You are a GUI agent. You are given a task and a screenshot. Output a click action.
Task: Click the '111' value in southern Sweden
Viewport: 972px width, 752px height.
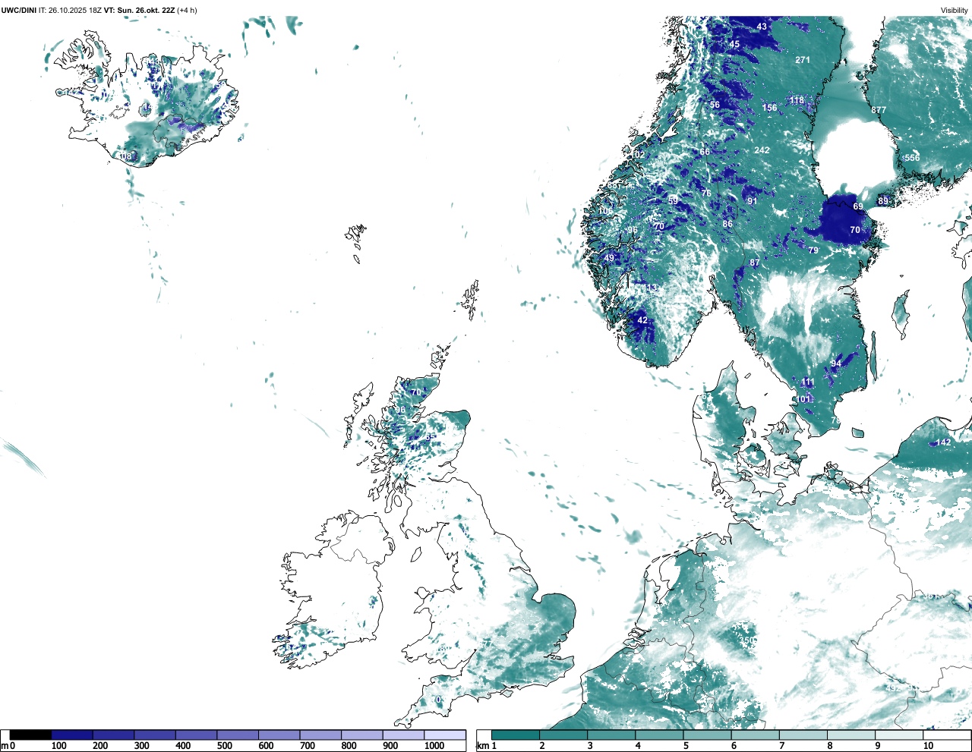pos(807,382)
